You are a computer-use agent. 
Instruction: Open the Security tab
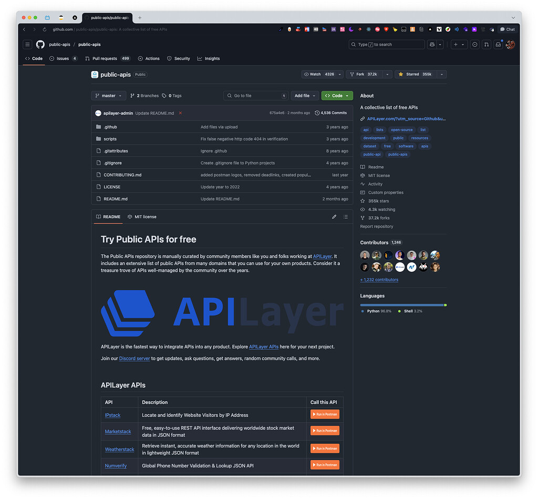(x=179, y=59)
